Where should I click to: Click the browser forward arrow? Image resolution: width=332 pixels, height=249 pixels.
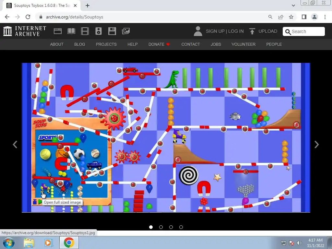(18, 17)
